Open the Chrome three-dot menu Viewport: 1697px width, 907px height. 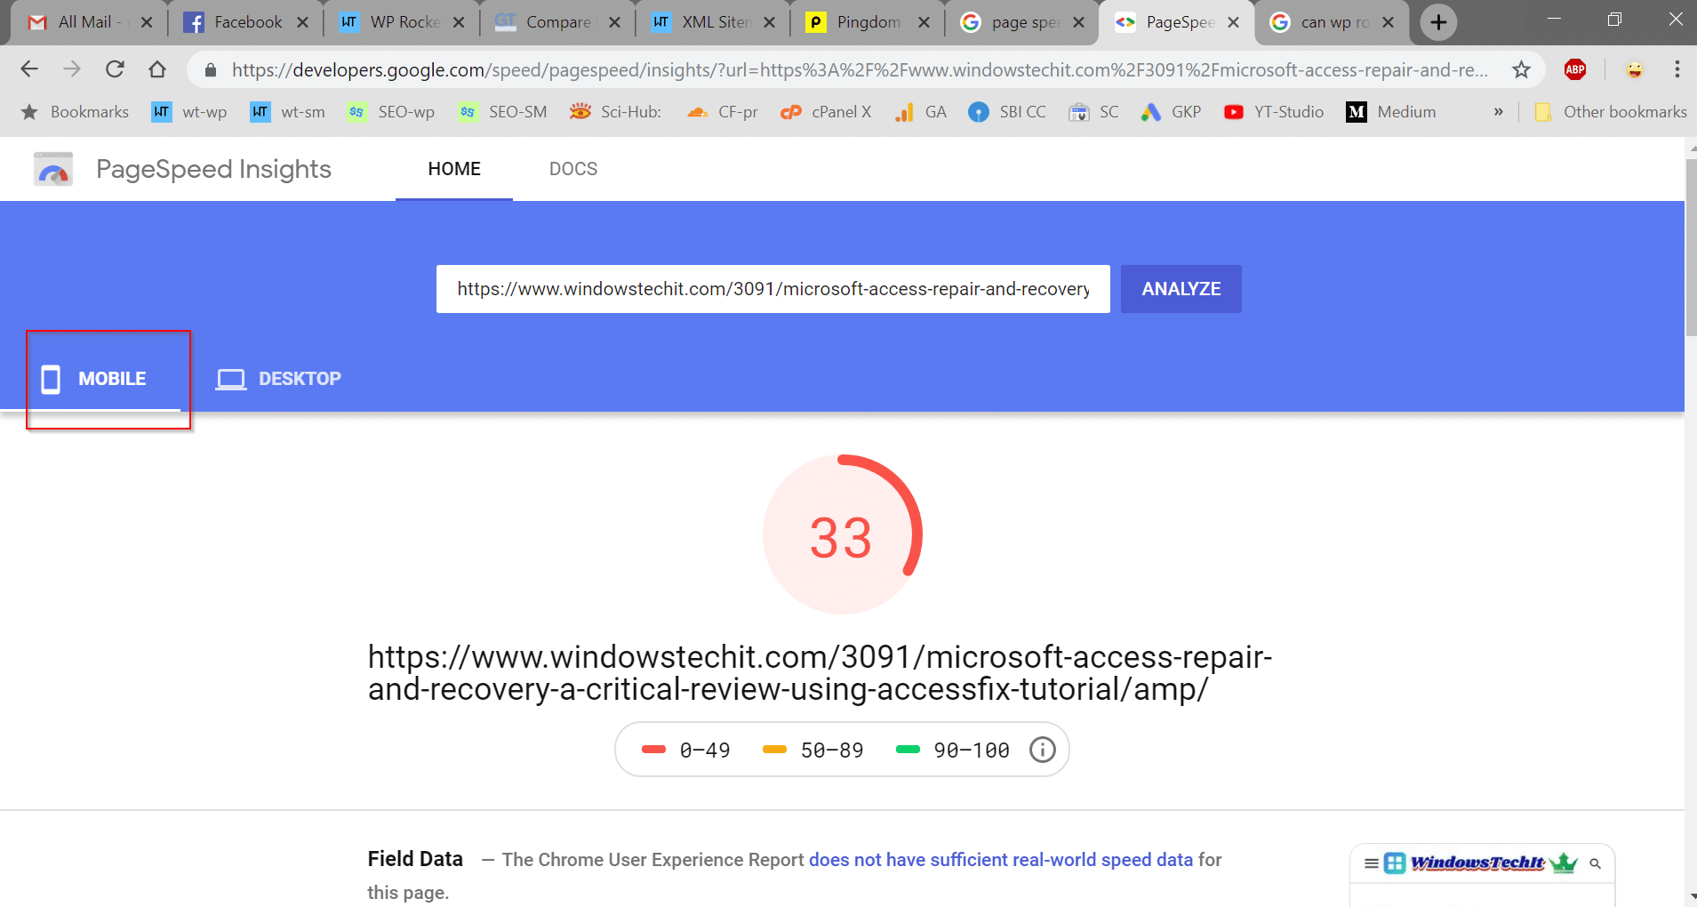pyautogui.click(x=1677, y=69)
